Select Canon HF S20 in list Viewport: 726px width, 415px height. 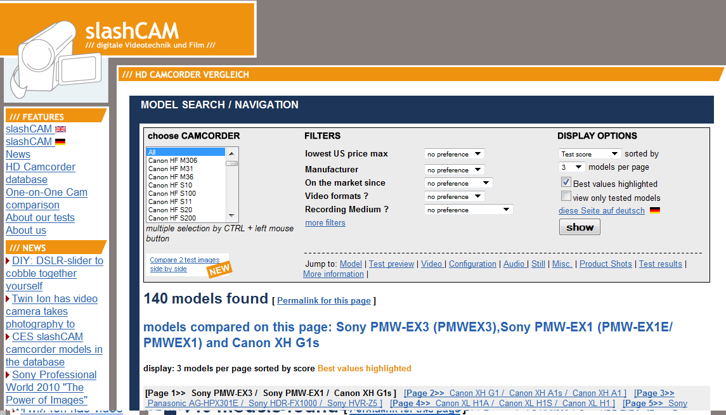[x=186, y=210]
